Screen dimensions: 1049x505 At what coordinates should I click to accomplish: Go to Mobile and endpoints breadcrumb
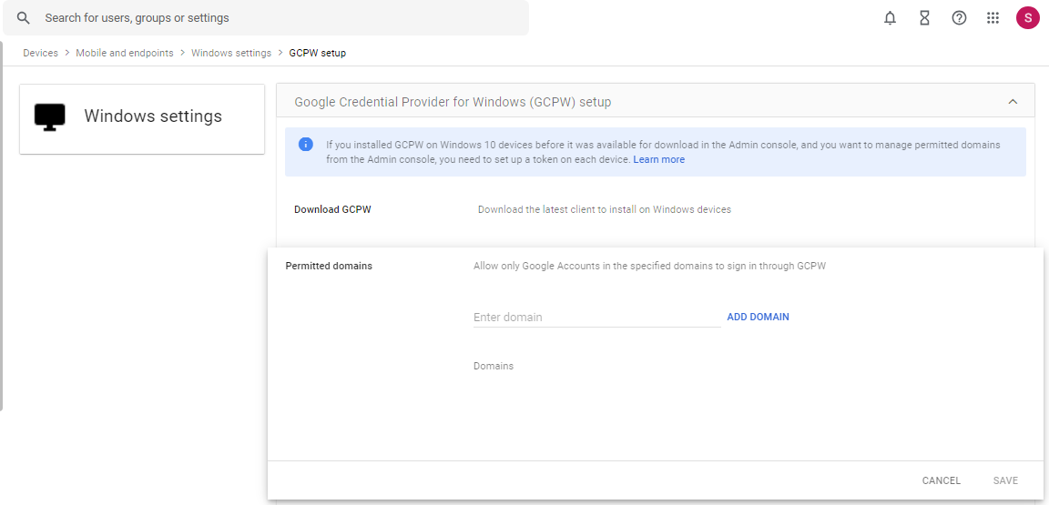coord(125,53)
